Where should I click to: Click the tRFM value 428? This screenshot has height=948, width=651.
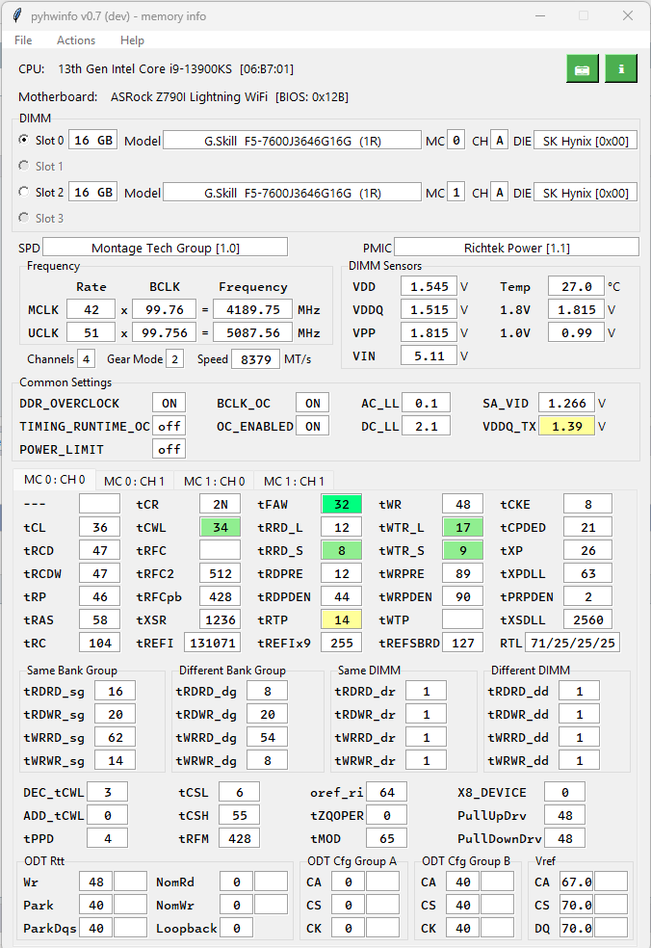[x=240, y=838]
